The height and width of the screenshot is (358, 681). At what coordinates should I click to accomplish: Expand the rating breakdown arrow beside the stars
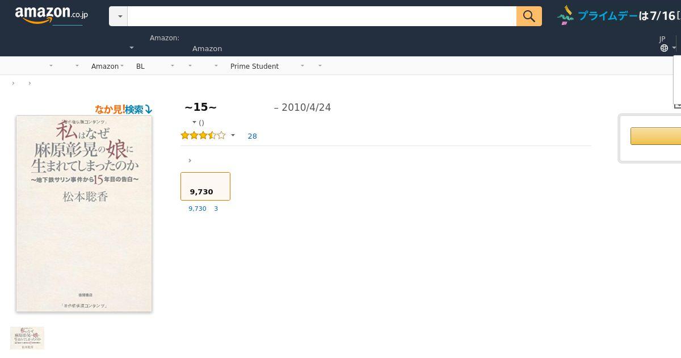[233, 135]
